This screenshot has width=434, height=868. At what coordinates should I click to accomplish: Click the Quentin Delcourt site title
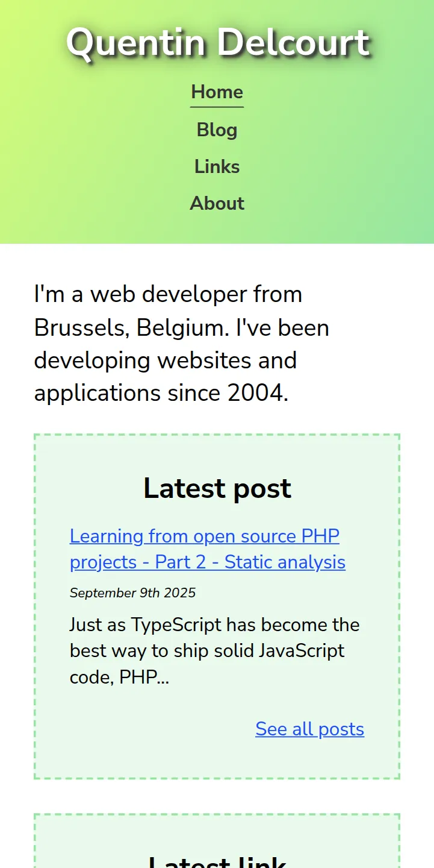(x=217, y=43)
